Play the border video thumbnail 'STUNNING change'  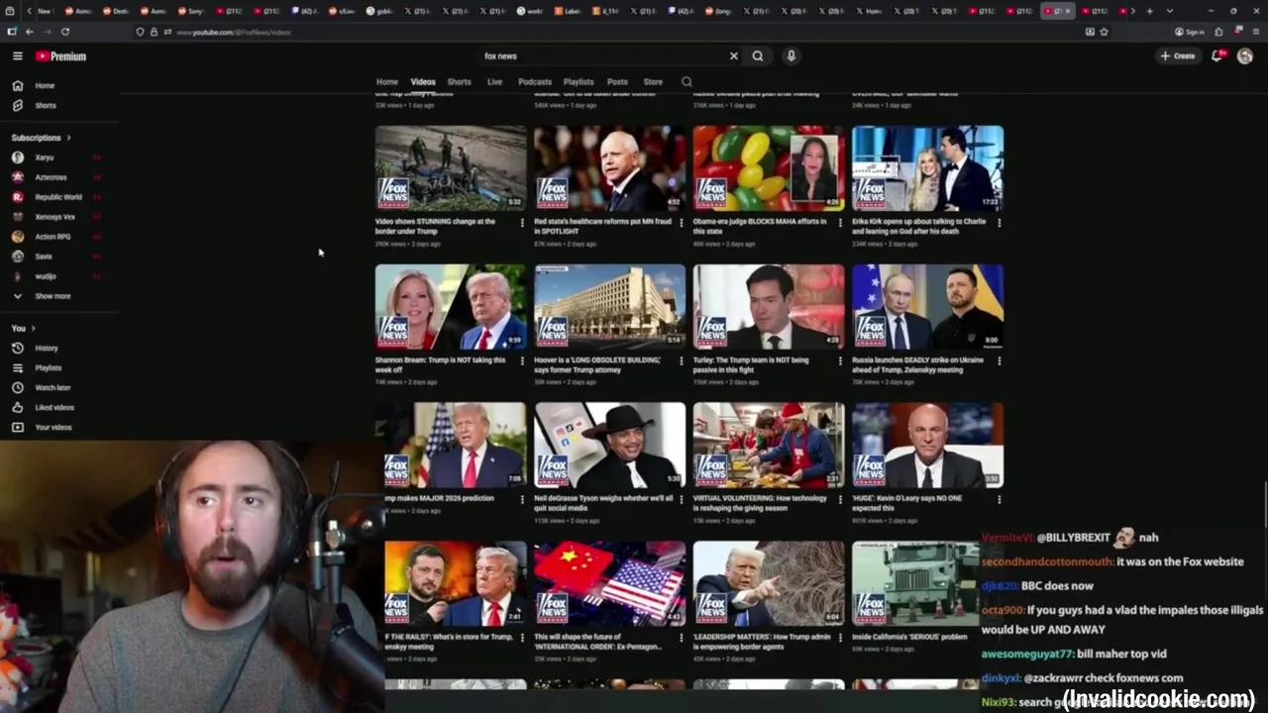pyautogui.click(x=451, y=167)
